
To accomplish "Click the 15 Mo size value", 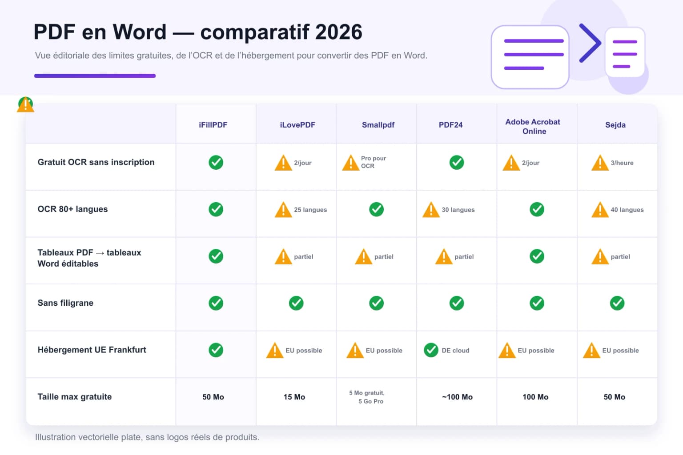I will pyautogui.click(x=294, y=397).
